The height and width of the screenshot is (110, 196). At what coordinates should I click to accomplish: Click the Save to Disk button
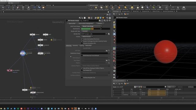(x=72, y=24)
